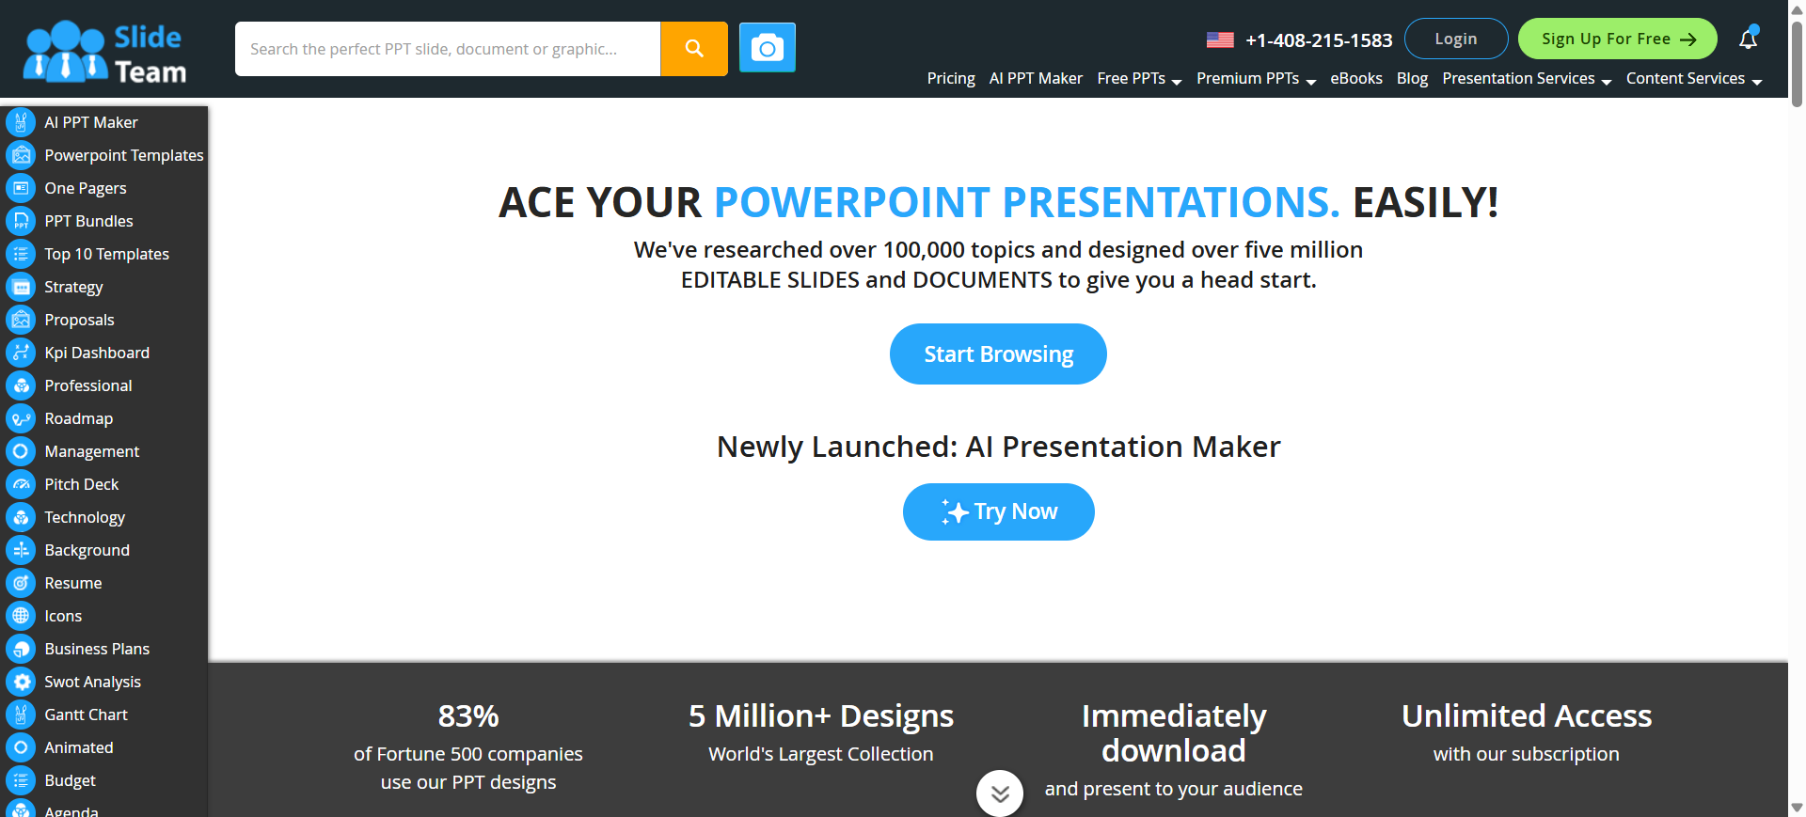This screenshot has height=817, width=1806.
Task: Click the US flag icon
Action: coord(1220,39)
